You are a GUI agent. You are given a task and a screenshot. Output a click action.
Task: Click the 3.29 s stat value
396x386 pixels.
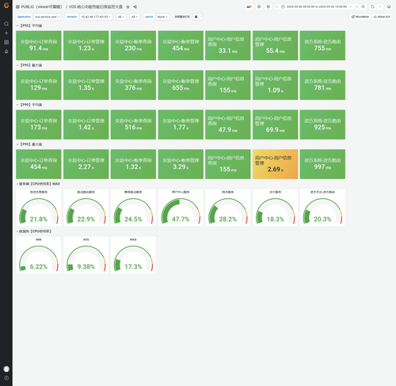tap(181, 167)
